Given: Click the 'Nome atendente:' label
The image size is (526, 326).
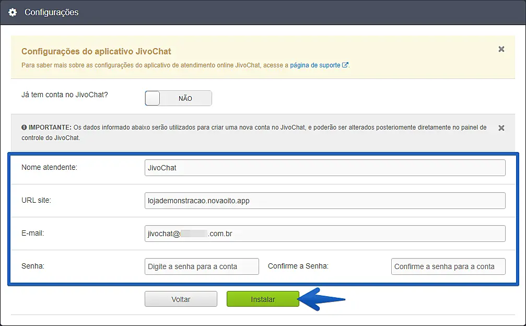Looking at the screenshot, I should point(49,167).
